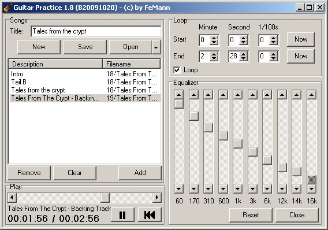Reset the equalizer
The image size is (328, 230).
click(x=251, y=215)
